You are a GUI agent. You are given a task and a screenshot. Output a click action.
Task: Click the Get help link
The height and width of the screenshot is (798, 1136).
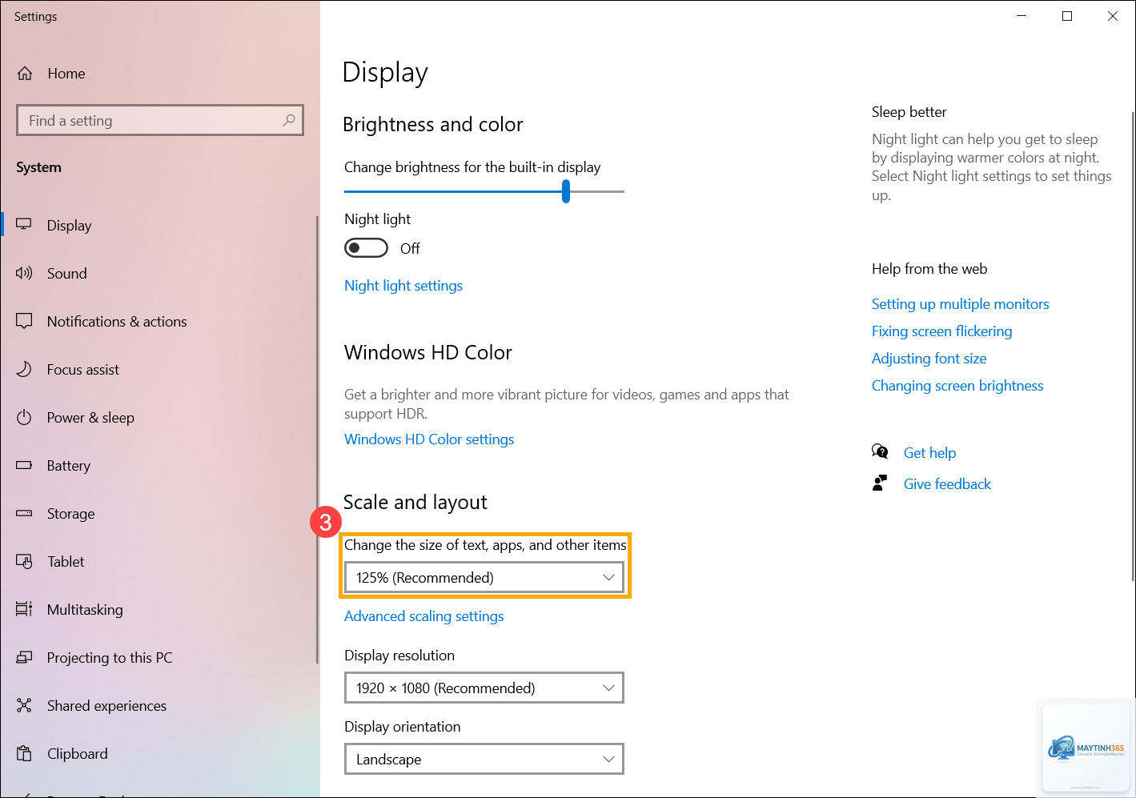pyautogui.click(x=929, y=453)
